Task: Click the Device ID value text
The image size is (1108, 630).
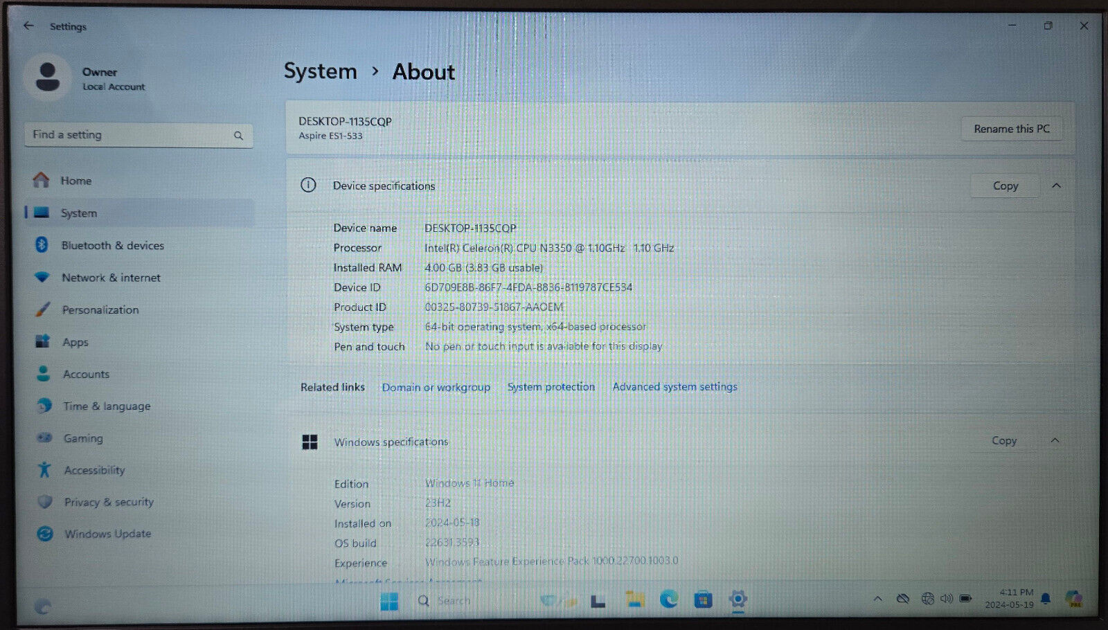Action: coord(528,287)
